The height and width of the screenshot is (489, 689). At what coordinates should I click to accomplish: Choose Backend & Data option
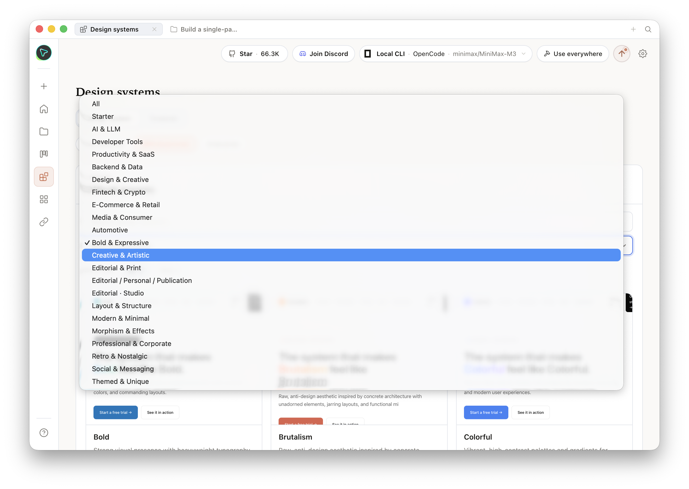(x=351, y=167)
